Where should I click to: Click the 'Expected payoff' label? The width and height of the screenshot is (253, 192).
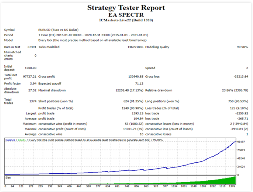click(50, 84)
